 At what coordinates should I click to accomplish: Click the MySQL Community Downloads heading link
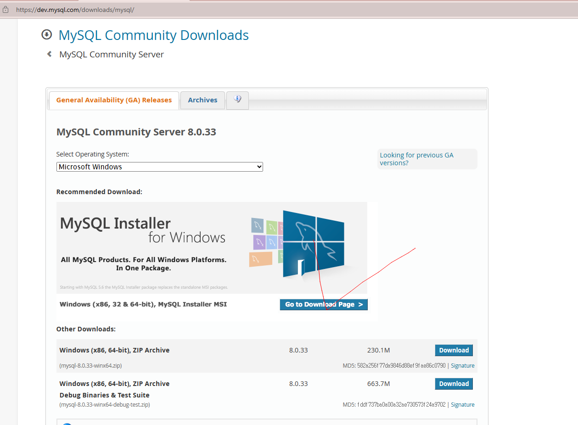pos(154,35)
